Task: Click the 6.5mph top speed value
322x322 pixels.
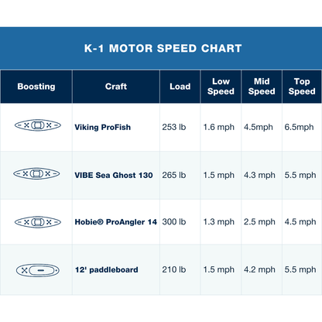Action: [299, 127]
